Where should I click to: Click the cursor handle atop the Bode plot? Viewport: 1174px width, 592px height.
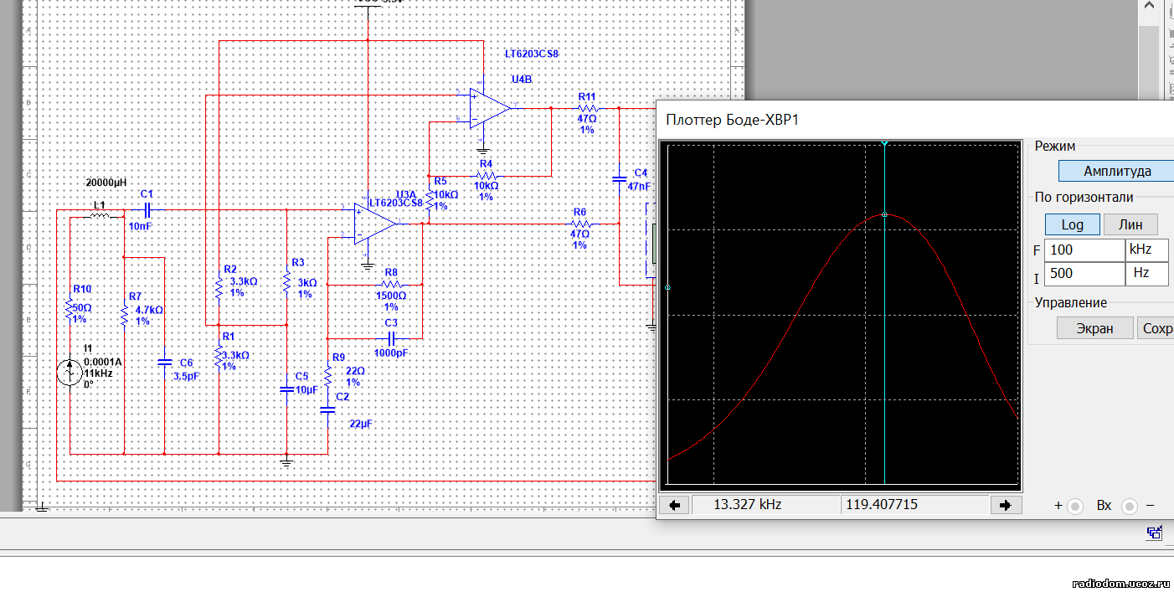(884, 144)
